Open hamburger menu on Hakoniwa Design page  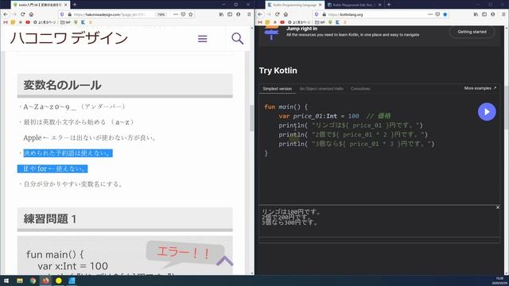pos(203,39)
